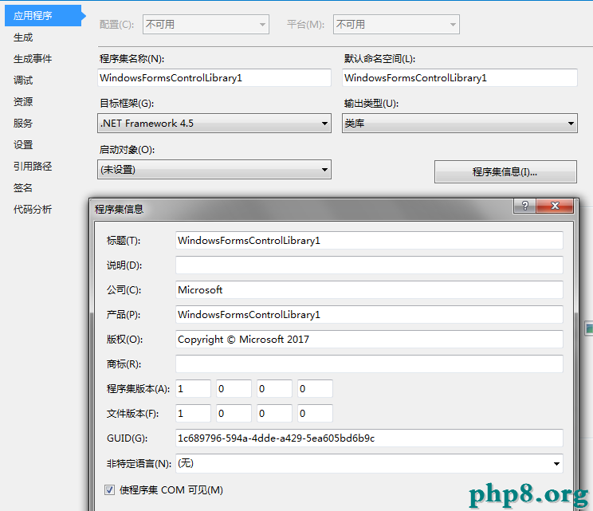Expand the 输出类型 类库 dropdown
The image size is (593, 511).
(460, 124)
